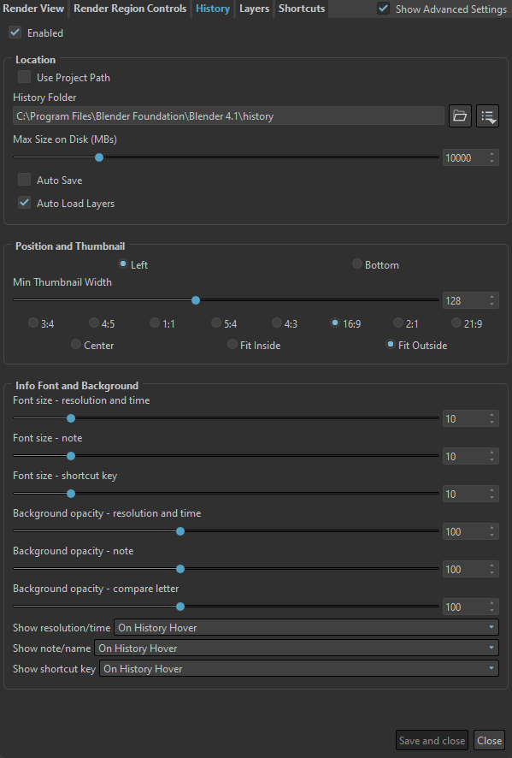Browse for History Folder with folder icon

460,116
